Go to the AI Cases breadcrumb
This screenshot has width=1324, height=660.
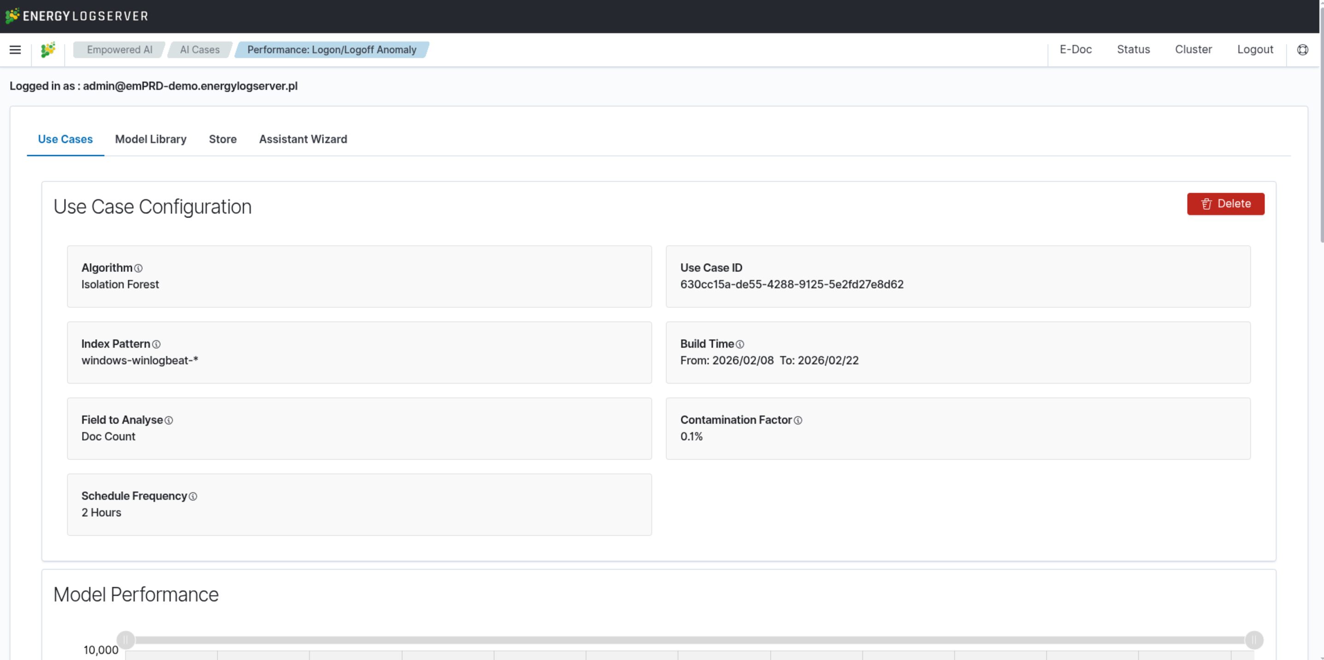coord(200,50)
